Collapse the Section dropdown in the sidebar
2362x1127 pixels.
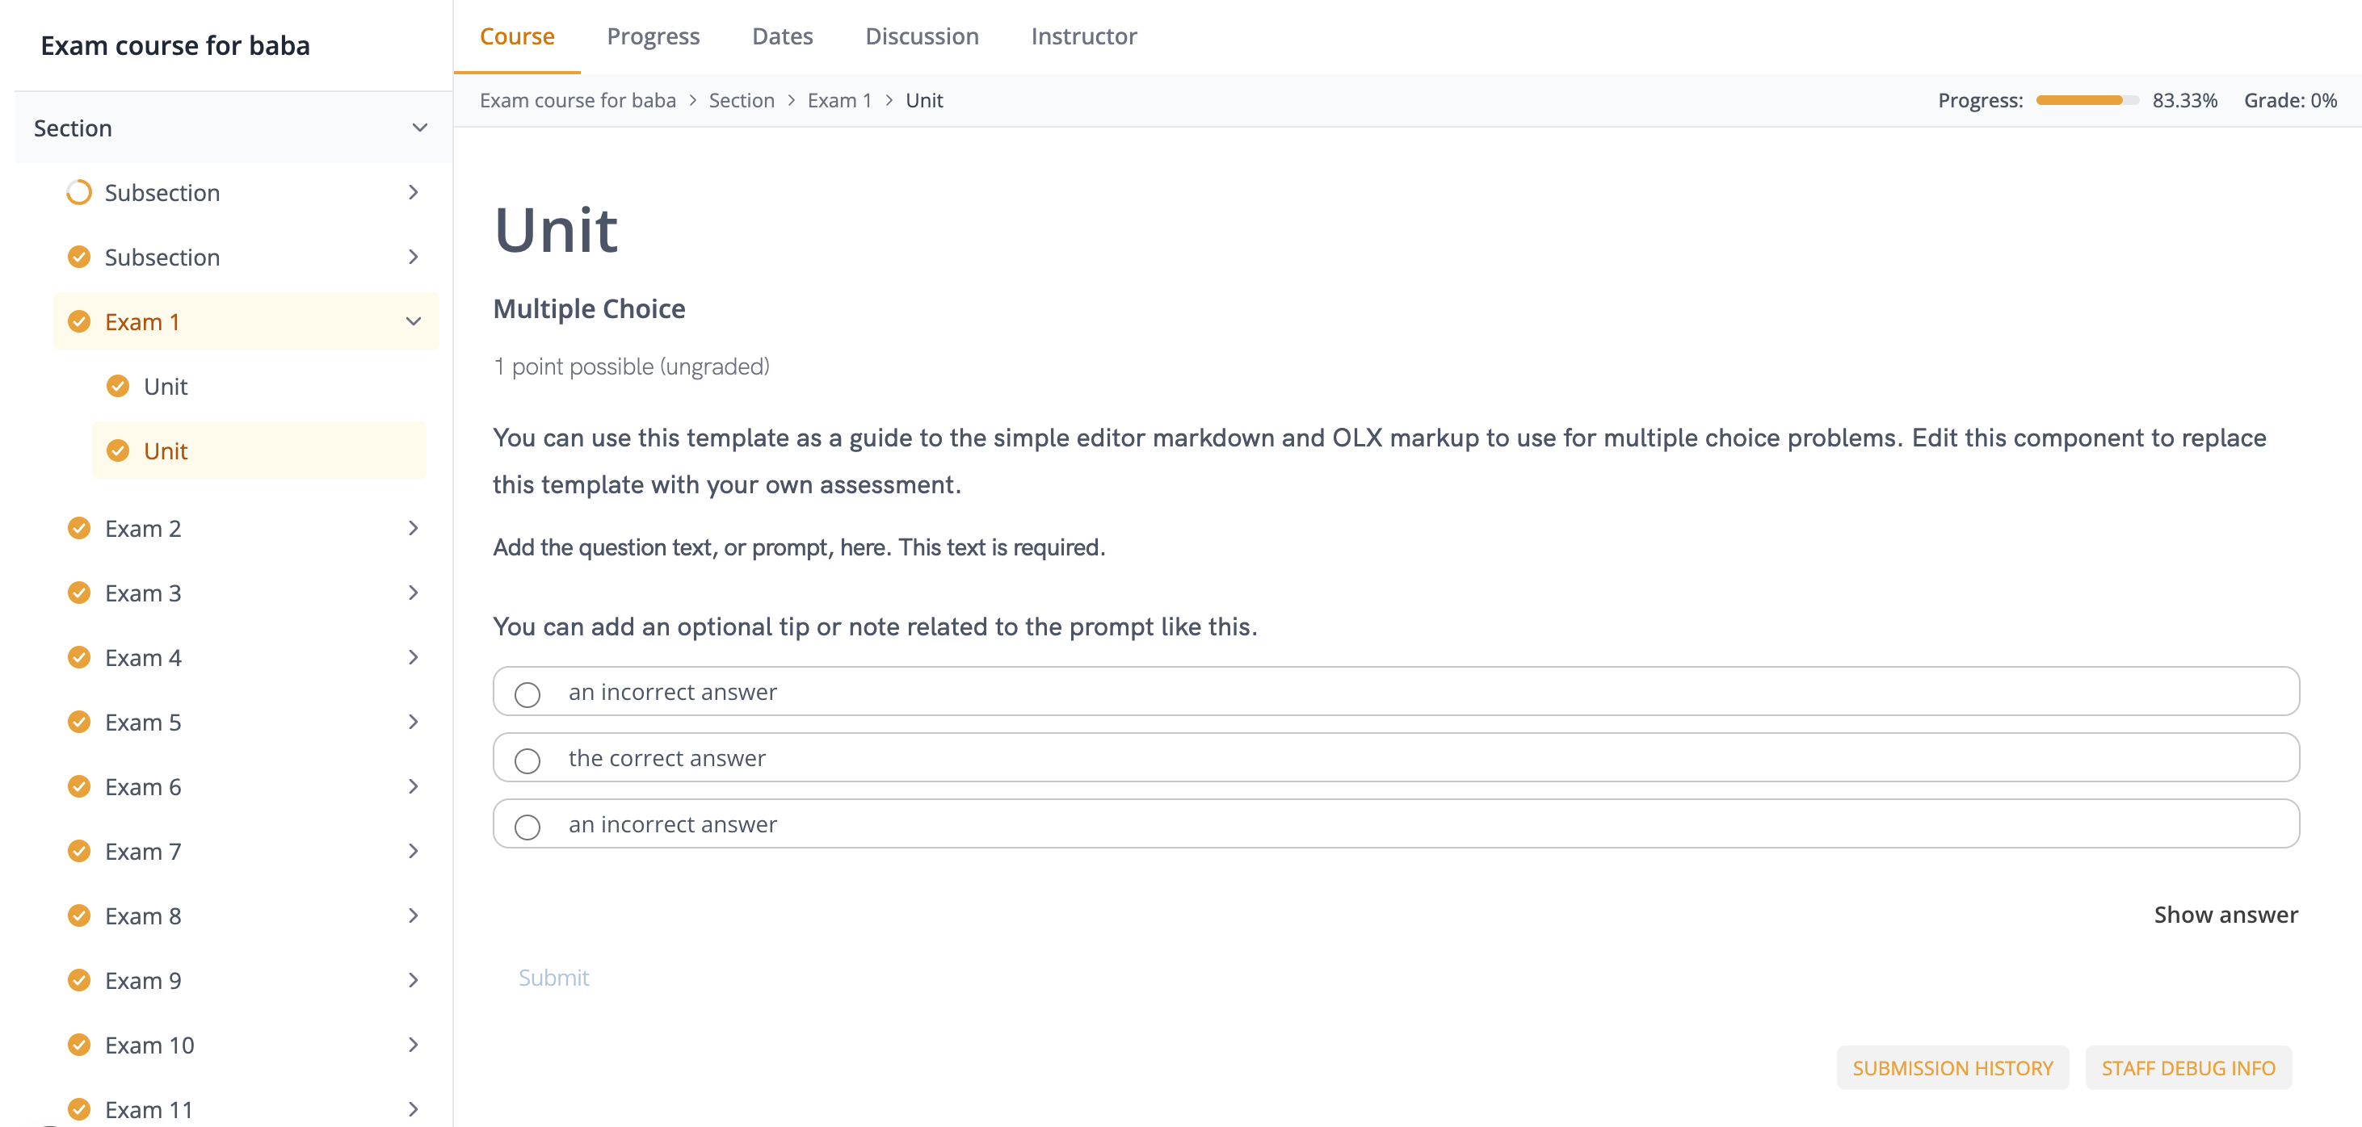(x=420, y=128)
